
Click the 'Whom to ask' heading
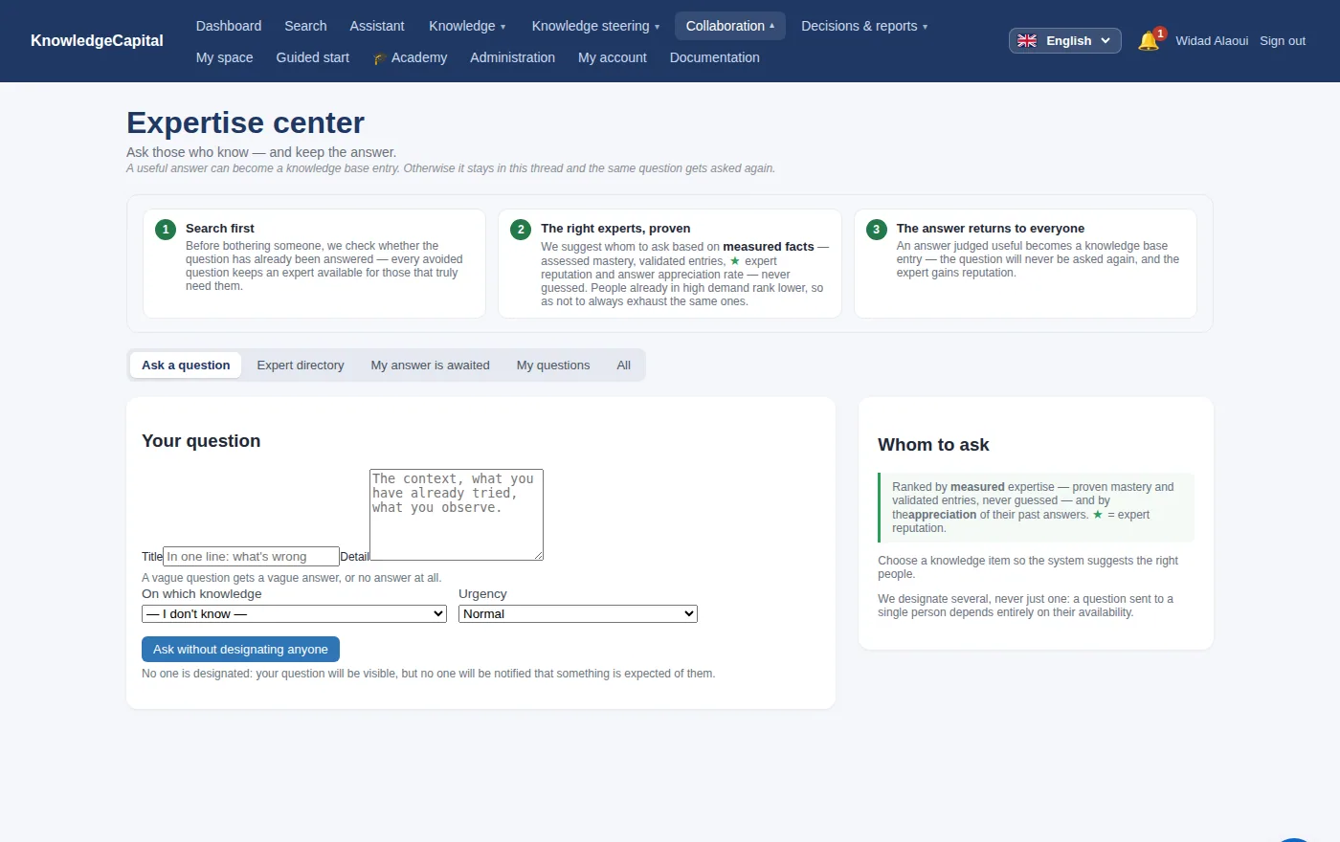coord(933,445)
